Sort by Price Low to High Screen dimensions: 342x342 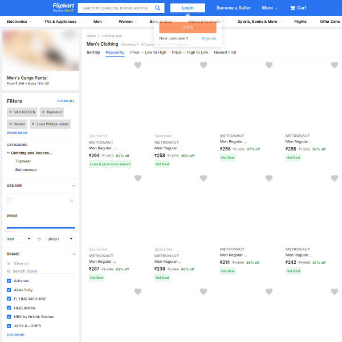click(148, 52)
